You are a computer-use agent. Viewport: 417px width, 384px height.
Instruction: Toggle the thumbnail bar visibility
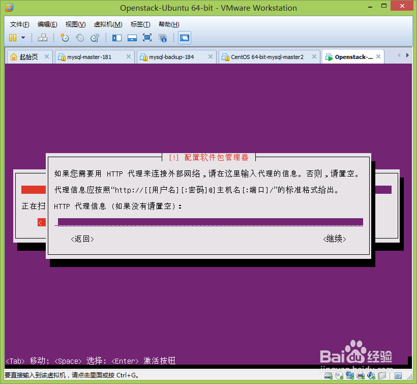point(133,38)
